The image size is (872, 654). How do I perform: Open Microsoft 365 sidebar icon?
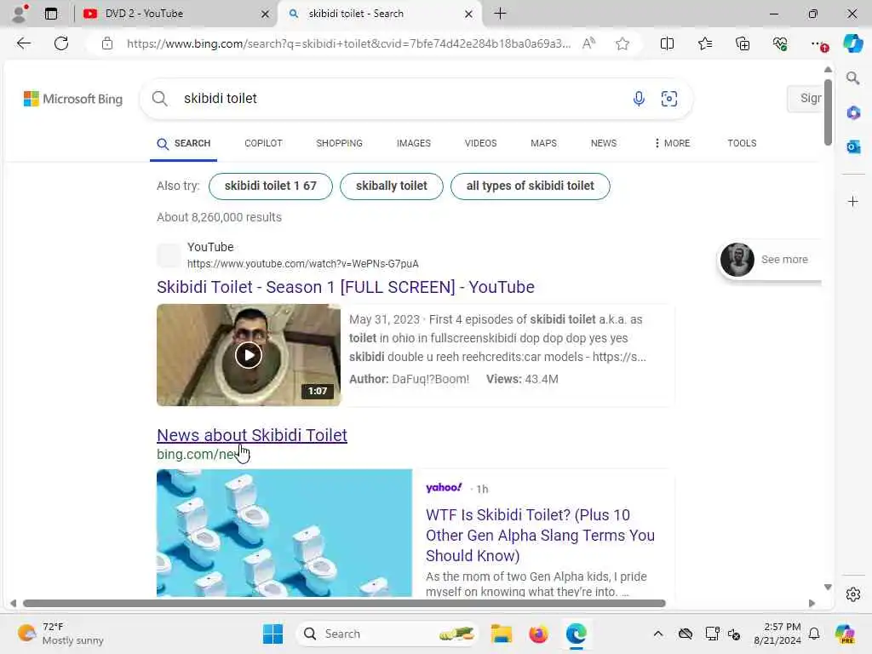pyautogui.click(x=853, y=113)
